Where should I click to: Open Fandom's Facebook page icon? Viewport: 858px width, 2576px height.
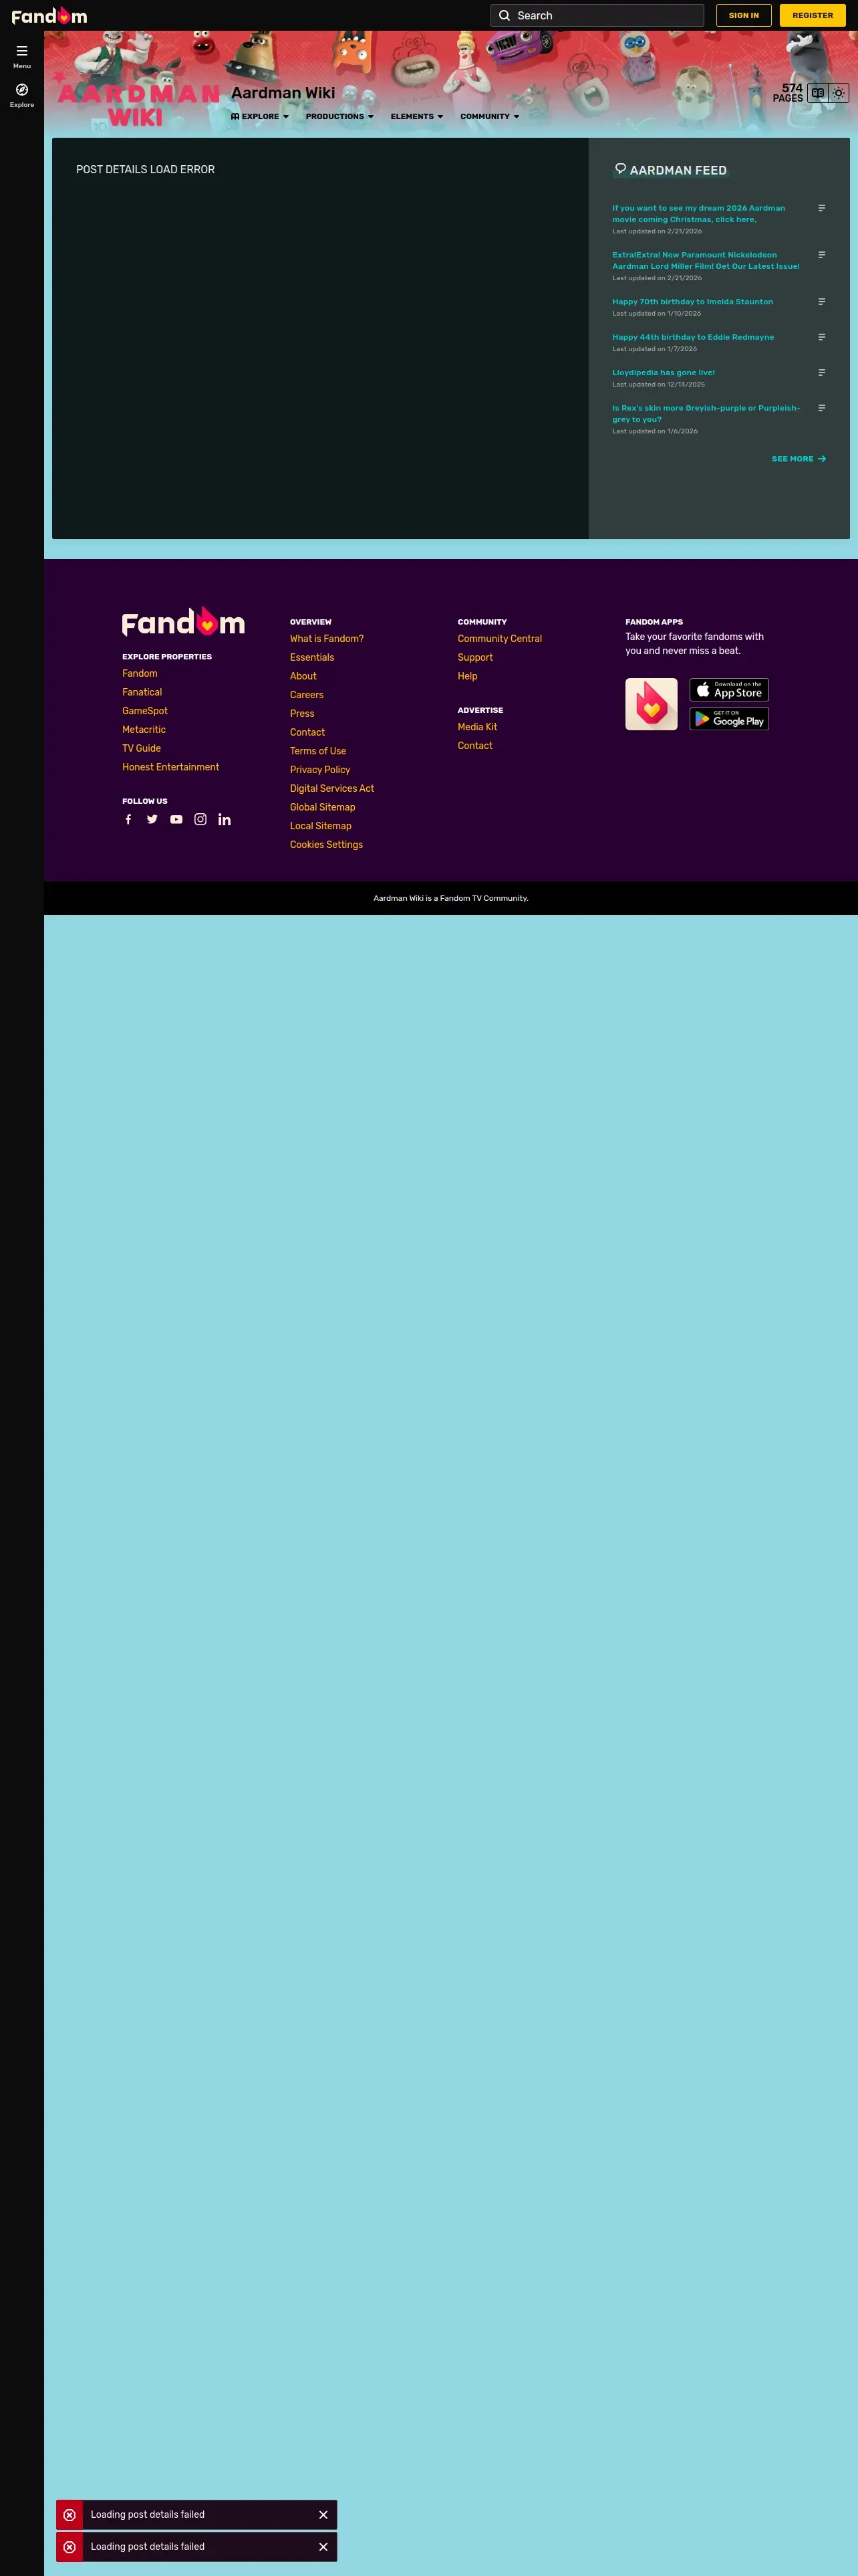[128, 820]
